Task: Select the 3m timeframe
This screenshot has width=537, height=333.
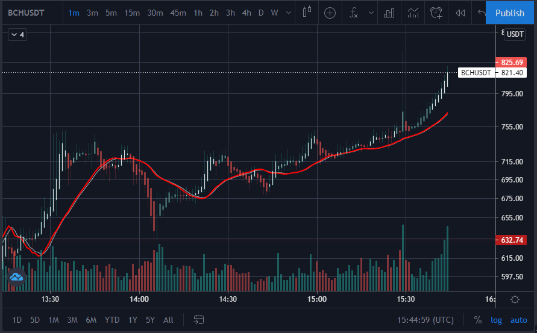Action: click(x=92, y=13)
